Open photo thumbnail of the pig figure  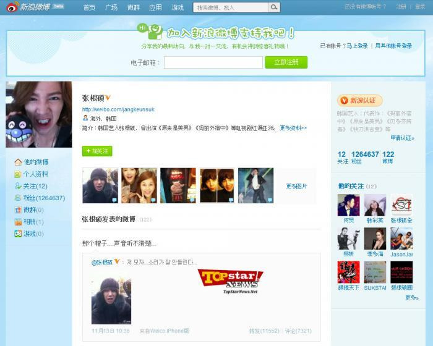pyautogui.click(x=178, y=185)
